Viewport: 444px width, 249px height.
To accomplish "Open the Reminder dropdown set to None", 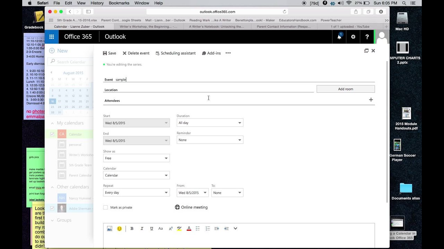I will 210,140.
